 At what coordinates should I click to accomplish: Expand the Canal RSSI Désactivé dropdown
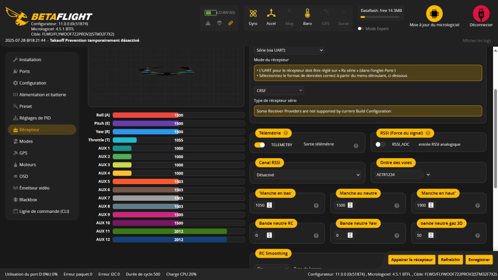click(x=307, y=175)
